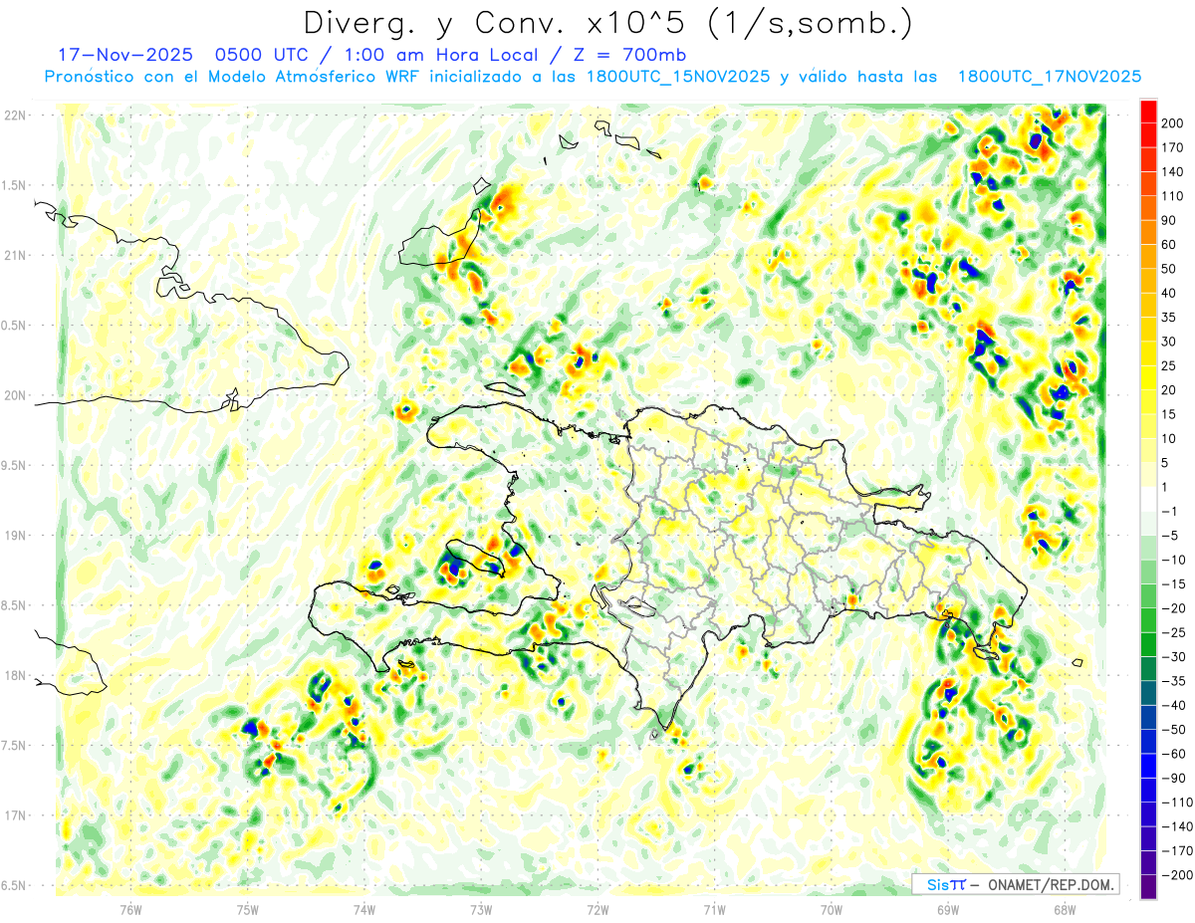Click the '6.5N' latitude label

coord(15,885)
